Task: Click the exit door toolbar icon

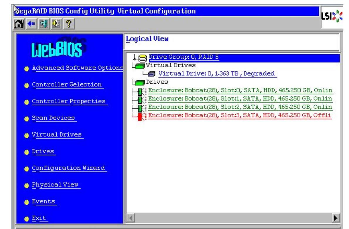Action: [x=44, y=23]
